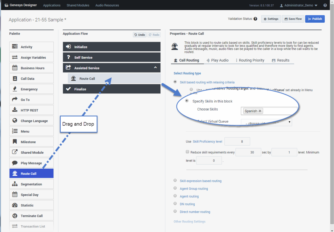Select Agent routing radio option
The height and width of the screenshot is (232, 334).
[x=175, y=196]
